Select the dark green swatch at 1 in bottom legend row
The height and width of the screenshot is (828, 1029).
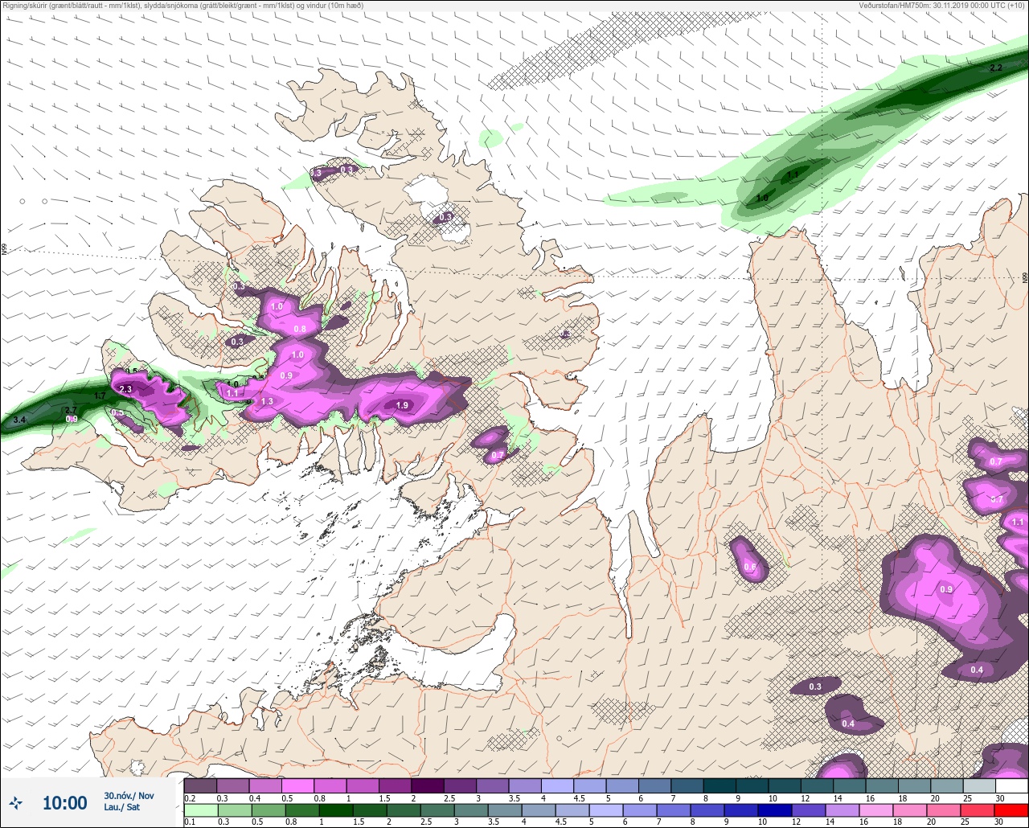[x=337, y=810]
